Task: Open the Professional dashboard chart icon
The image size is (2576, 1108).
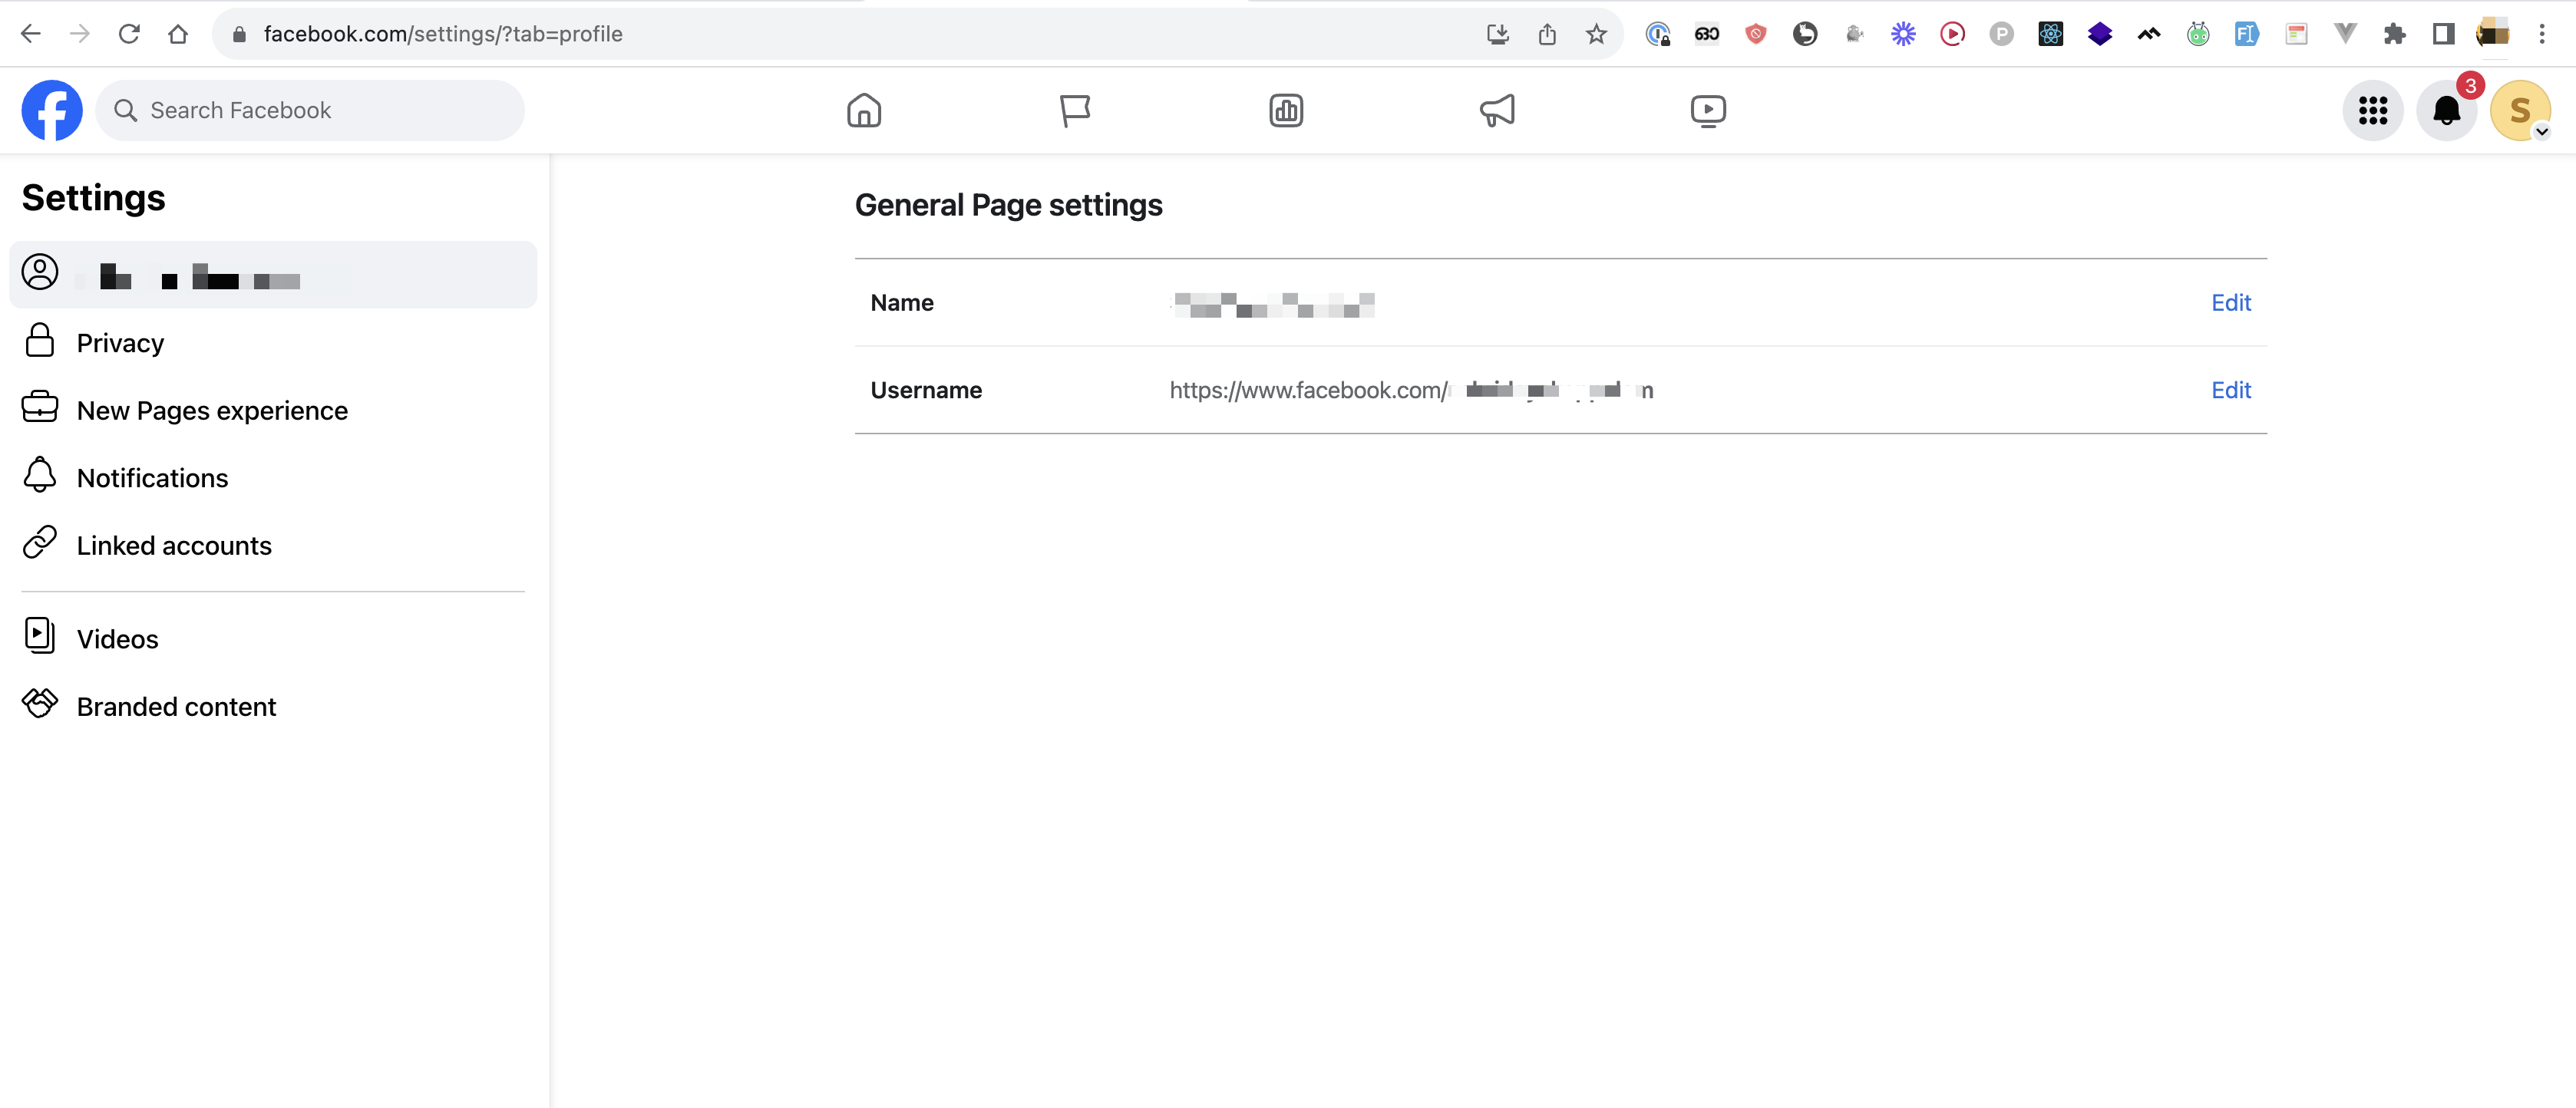Action: coord(1286,110)
